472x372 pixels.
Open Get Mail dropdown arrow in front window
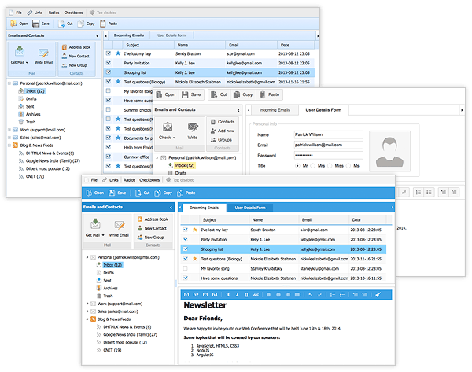pyautogui.click(x=103, y=235)
